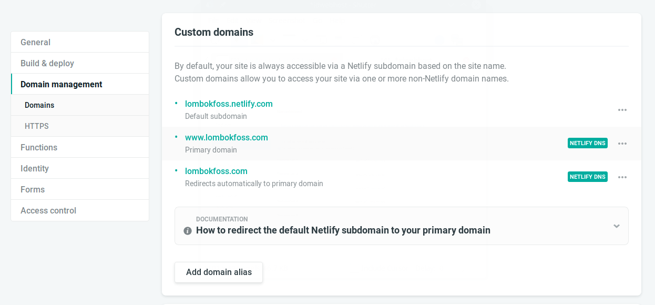Visit the www.lombokfoss.com primary domain link
655x305 pixels.
(227, 137)
